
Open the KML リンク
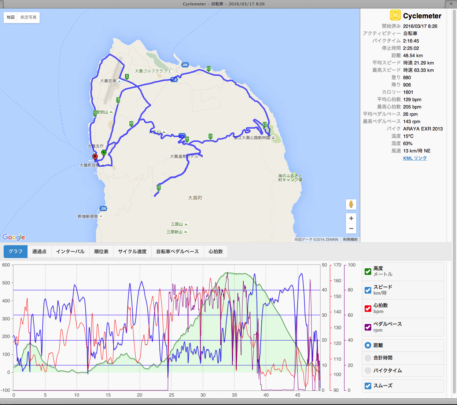click(415, 158)
